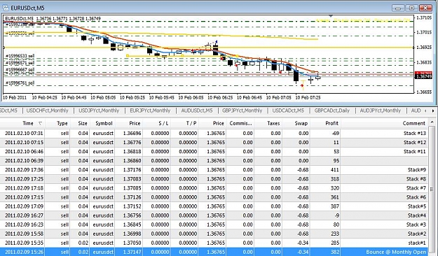Viewport: 438px width, 256px height.
Task: Select the order opened 2011.02.10 07:31
Action: 214,134
